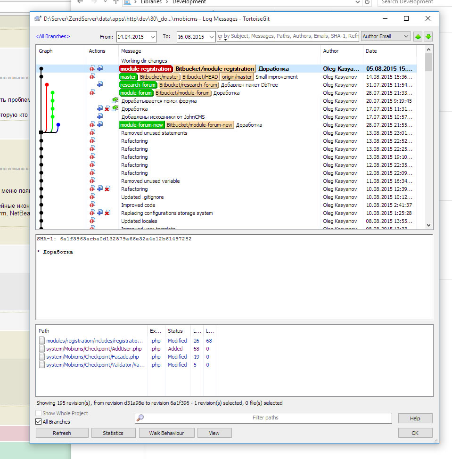
Task: Click the green up arrow button
Action: [x=418, y=37]
